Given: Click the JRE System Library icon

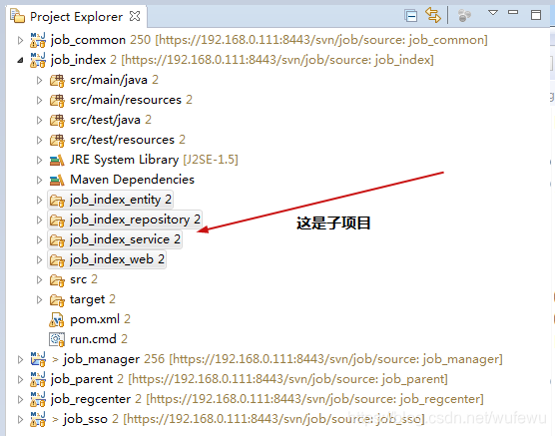Looking at the screenshot, I should [x=57, y=161].
